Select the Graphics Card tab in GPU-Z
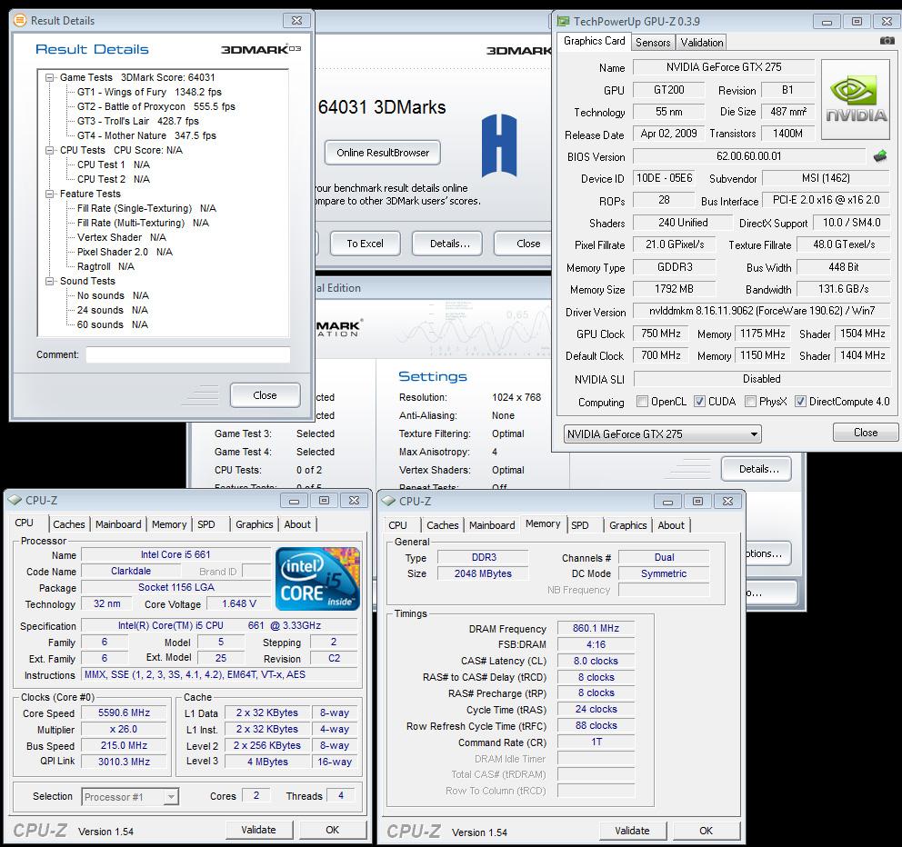This screenshot has height=847, width=902. tap(594, 41)
